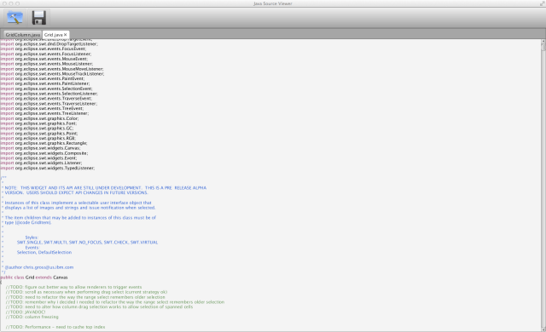Click the events.TreeEvent import line
Image resolution: width=546 pixels, height=332 pixels.
tap(42, 108)
